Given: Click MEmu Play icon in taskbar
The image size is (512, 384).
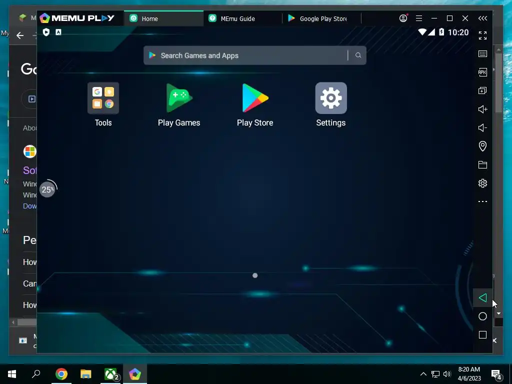Looking at the screenshot, I should click(135, 374).
